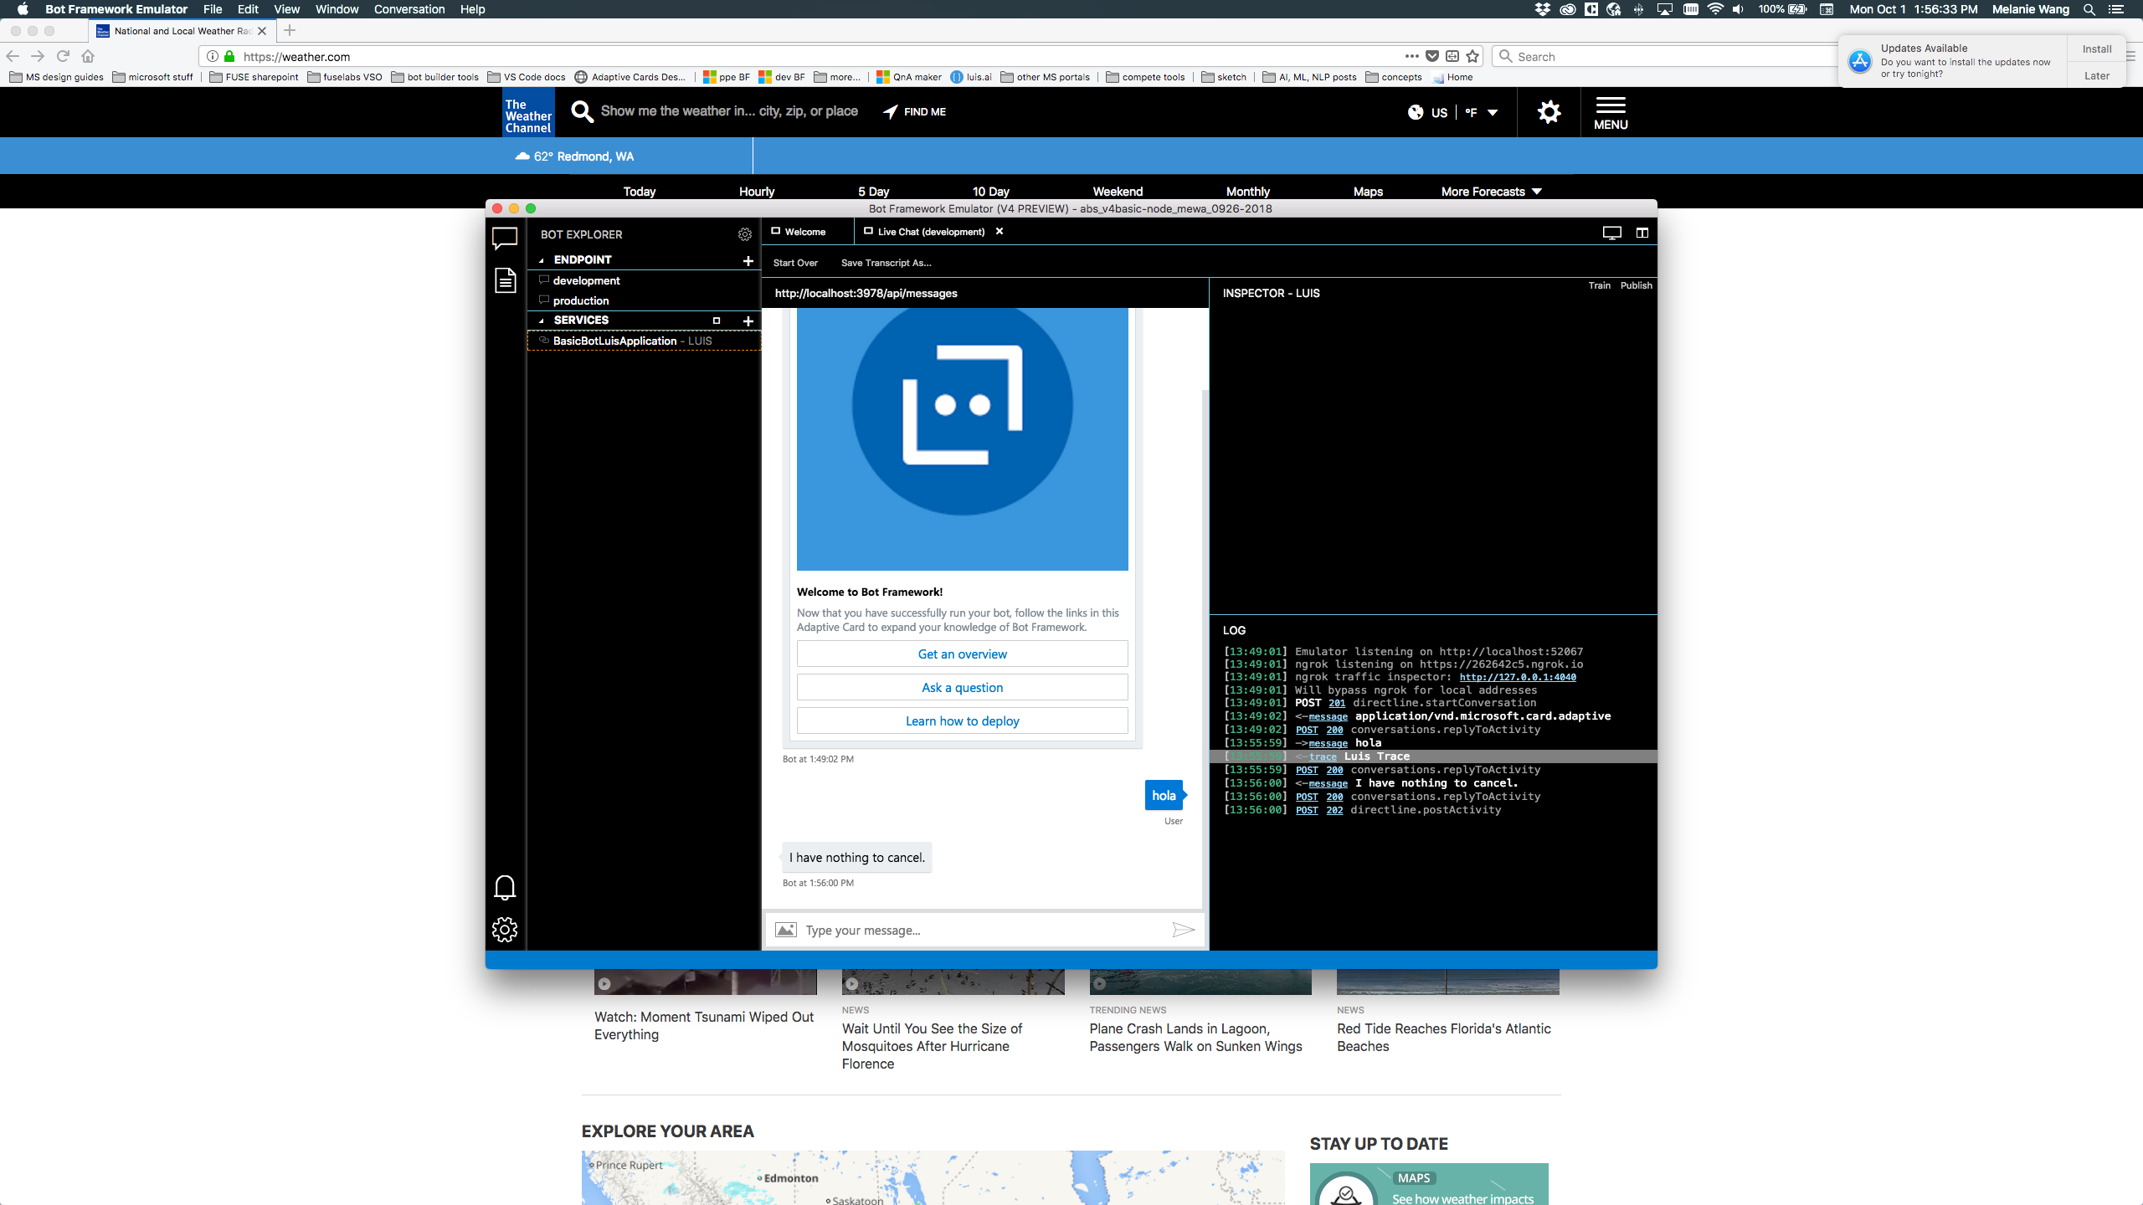Click the Type your message input field
Screen dimensions: 2143x1205
point(963,930)
